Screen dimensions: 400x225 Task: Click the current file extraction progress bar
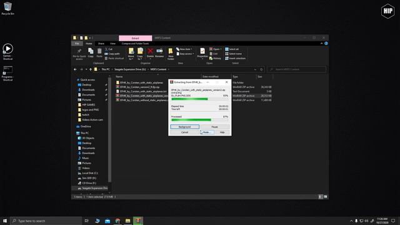click(199, 99)
